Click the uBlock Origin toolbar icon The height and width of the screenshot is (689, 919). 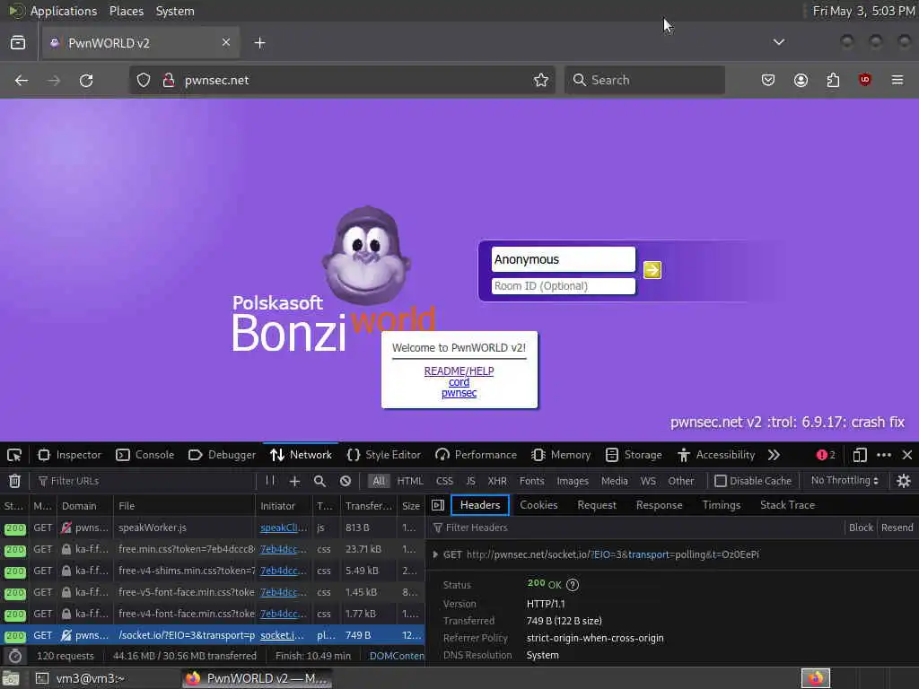pos(865,80)
